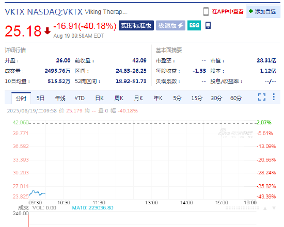This screenshot has height=227, width=284.
Task: Click the 开盘 value 26.00
Action: click(63, 60)
